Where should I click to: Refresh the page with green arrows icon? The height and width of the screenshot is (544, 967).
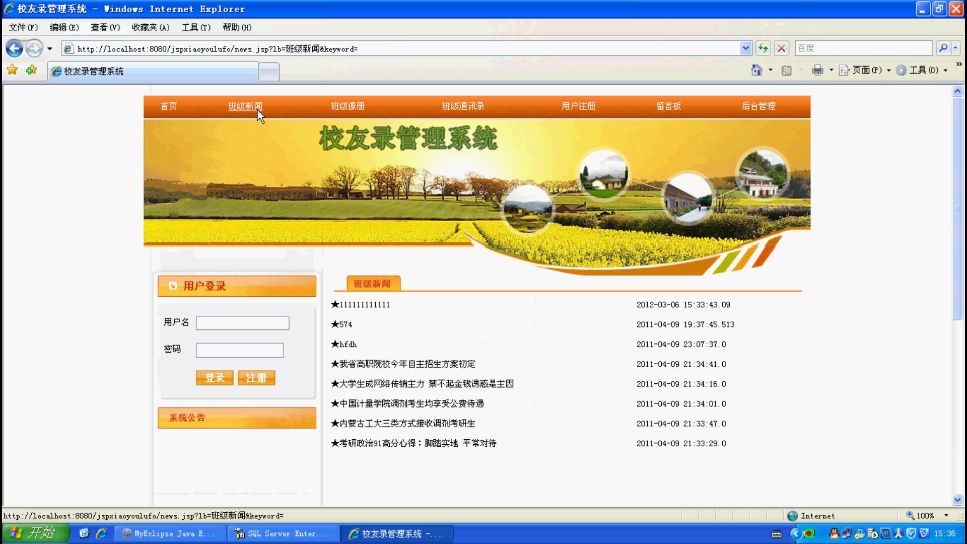pos(763,48)
